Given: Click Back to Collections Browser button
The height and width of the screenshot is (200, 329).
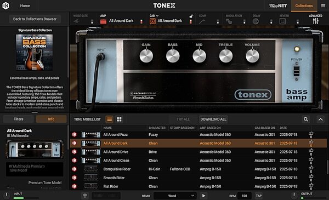Looking at the screenshot, I should (x=35, y=19).
